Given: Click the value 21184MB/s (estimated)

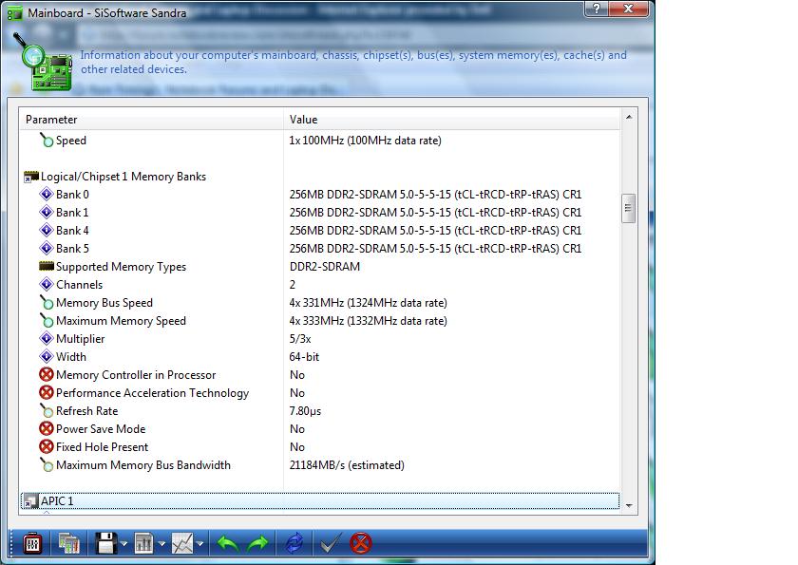Looking at the screenshot, I should pyautogui.click(x=347, y=464).
